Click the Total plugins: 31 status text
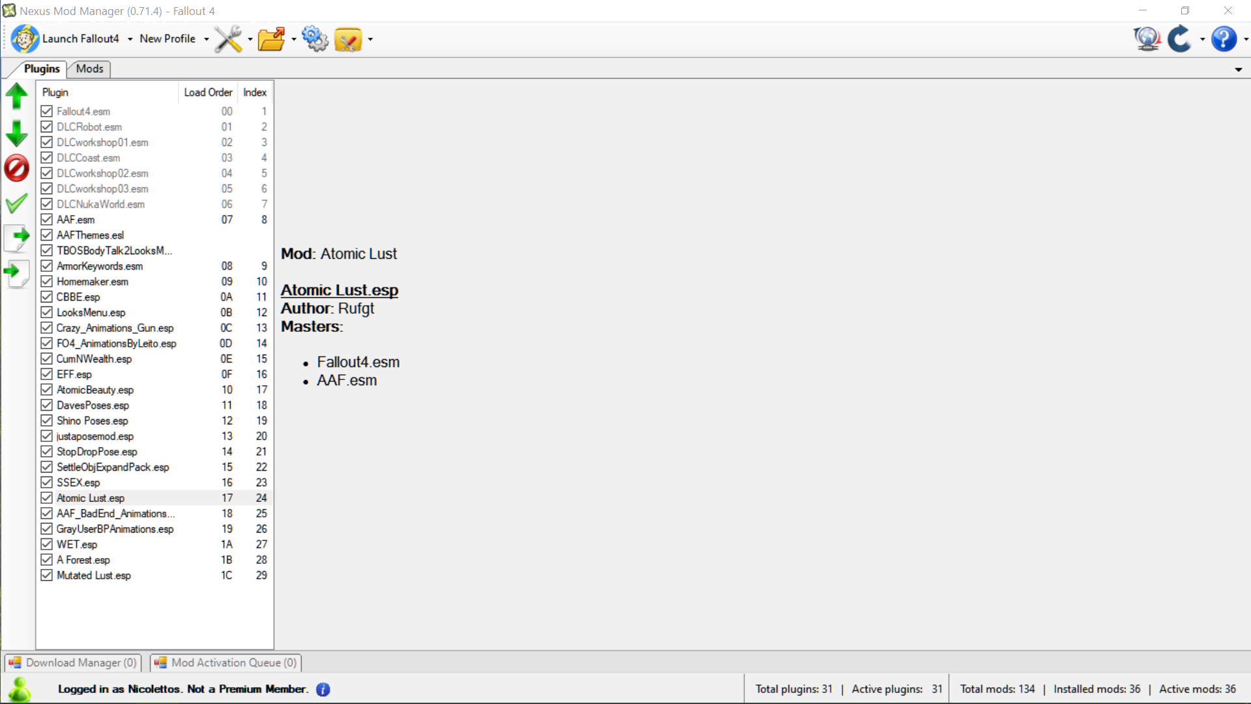This screenshot has width=1251, height=704. 794,690
